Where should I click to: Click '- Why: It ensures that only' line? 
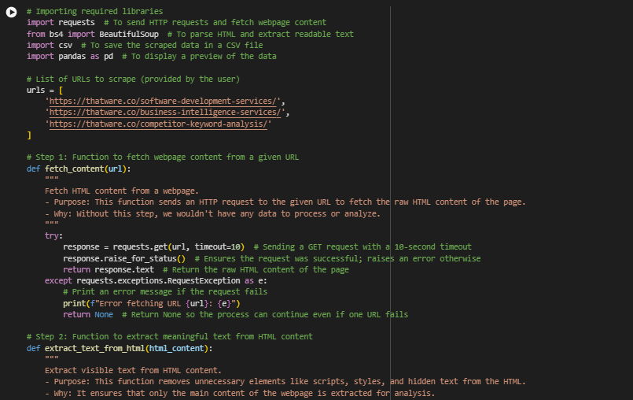coord(240,393)
